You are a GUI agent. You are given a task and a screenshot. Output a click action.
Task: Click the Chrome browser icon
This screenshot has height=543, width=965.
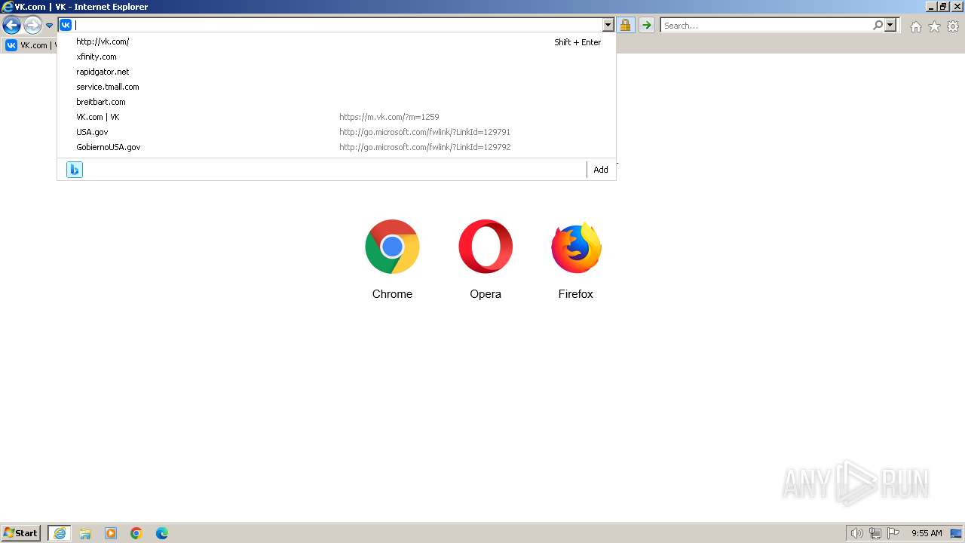point(392,247)
